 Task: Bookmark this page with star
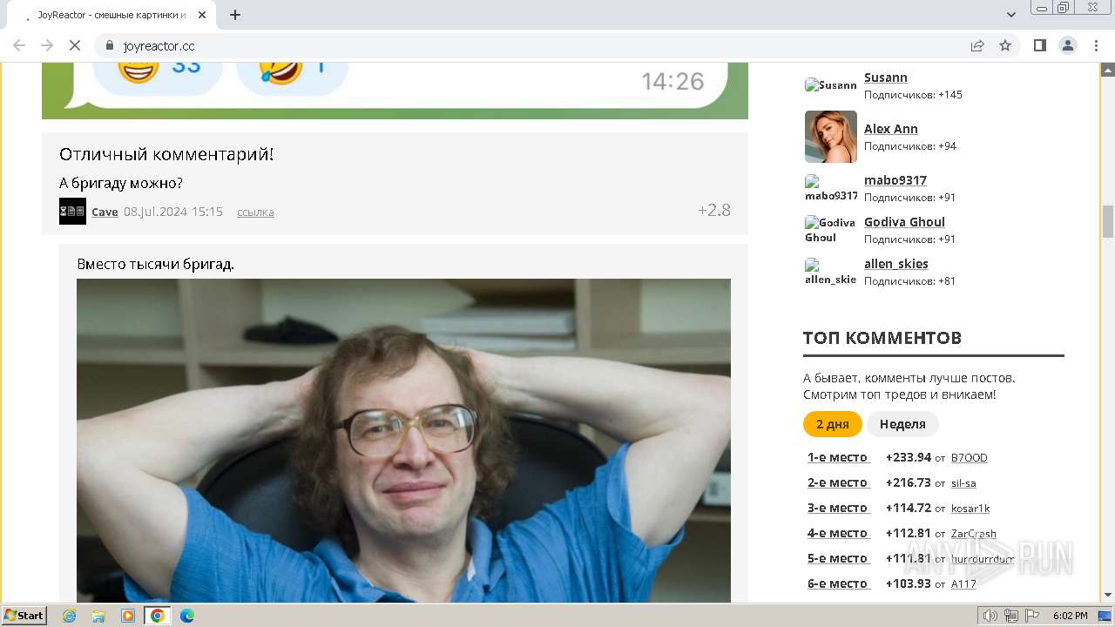[1005, 45]
